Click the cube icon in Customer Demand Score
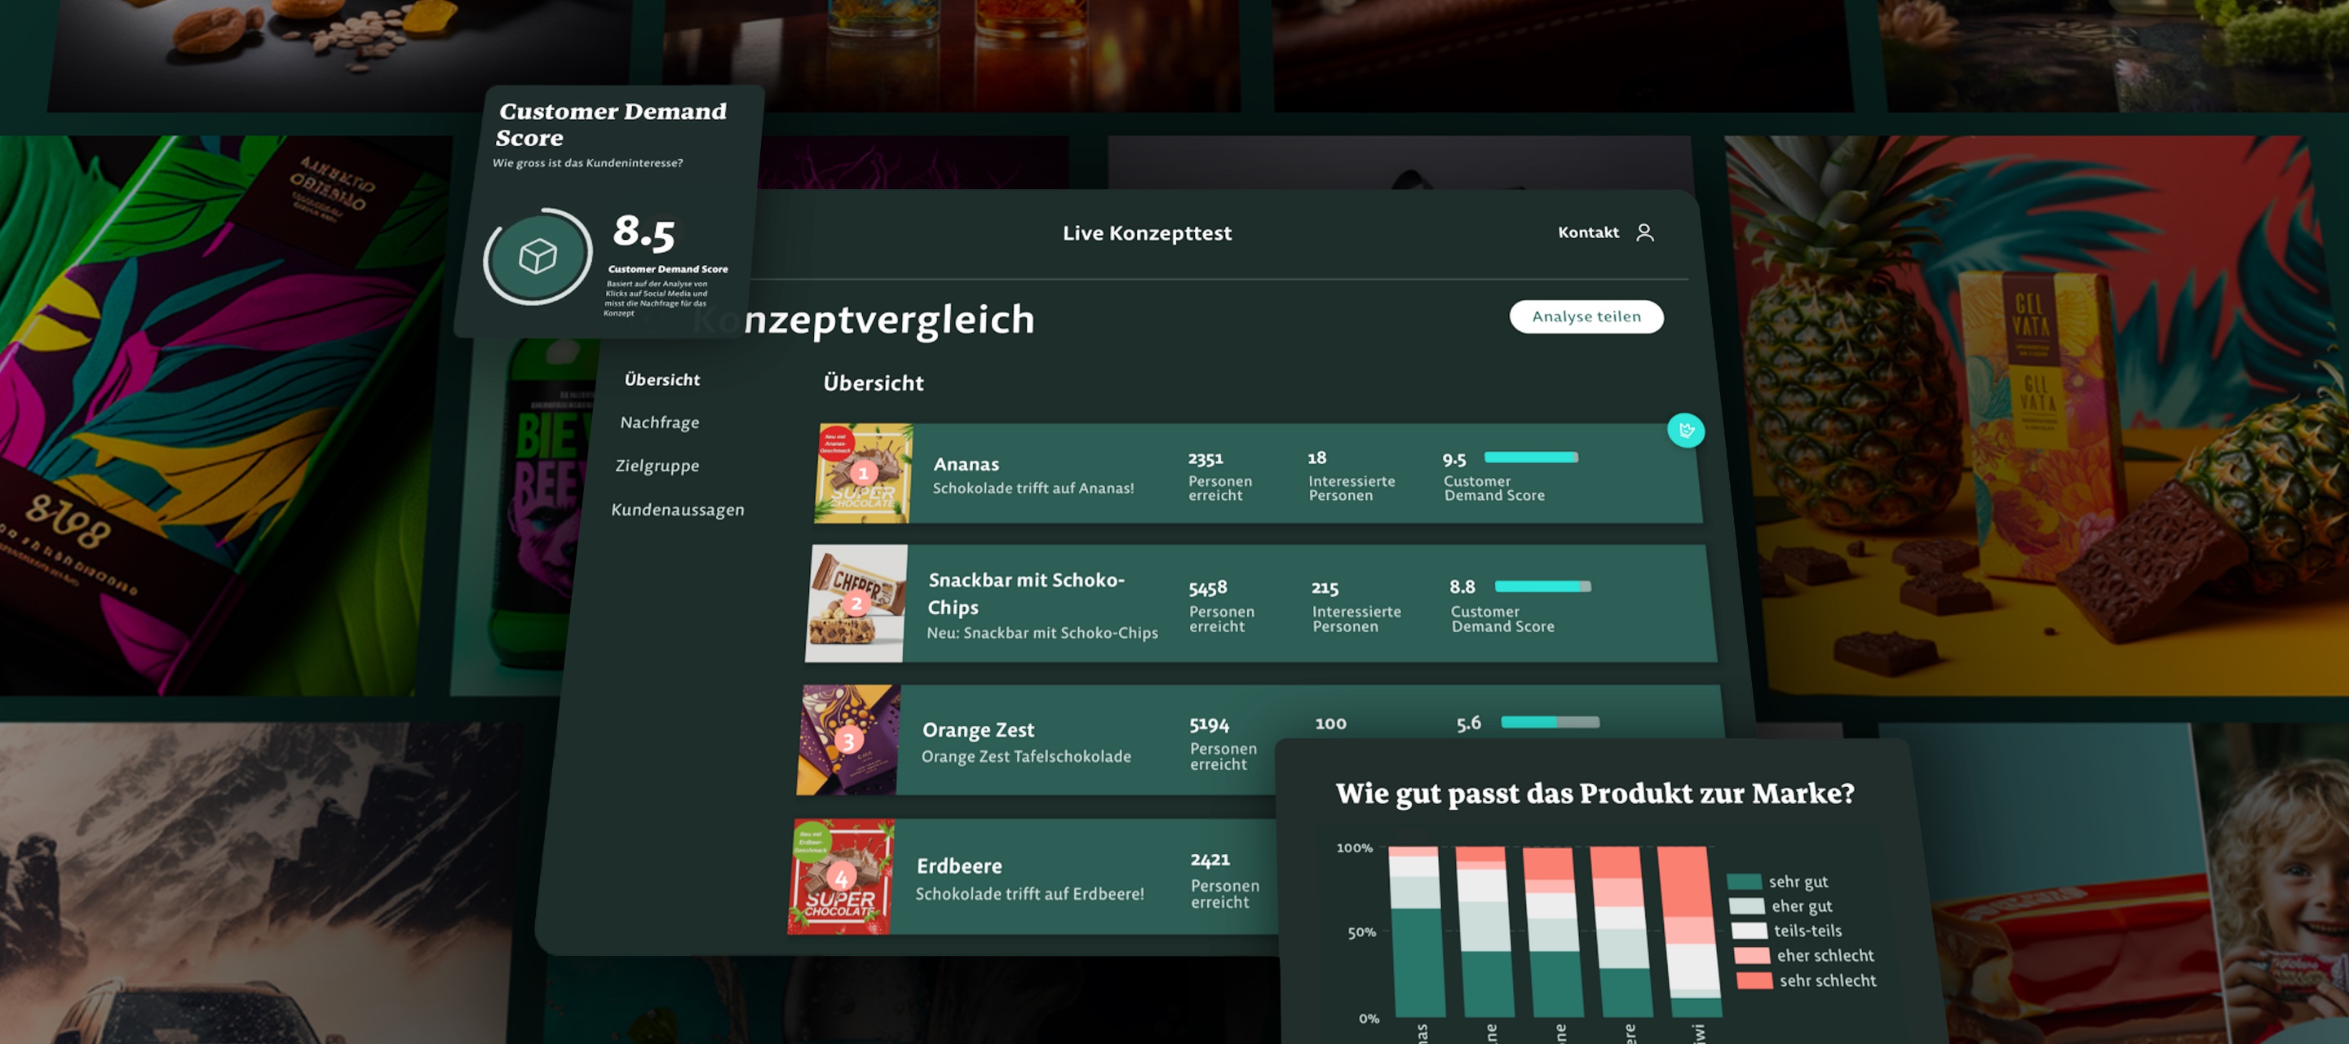The height and width of the screenshot is (1044, 2349). click(538, 256)
